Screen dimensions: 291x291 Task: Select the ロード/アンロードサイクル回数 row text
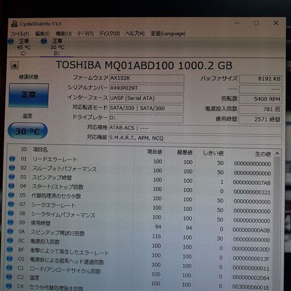point(65,269)
